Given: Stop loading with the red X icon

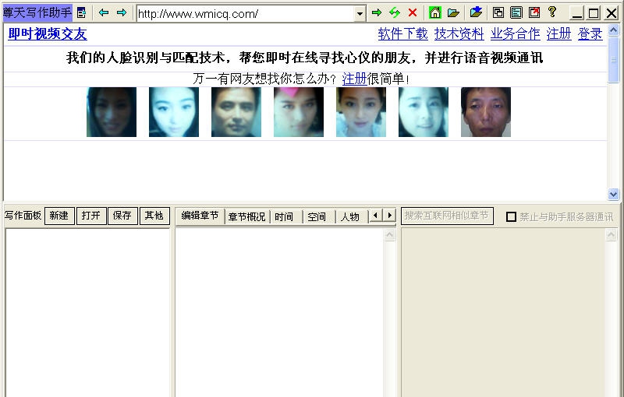Looking at the screenshot, I should pos(413,13).
